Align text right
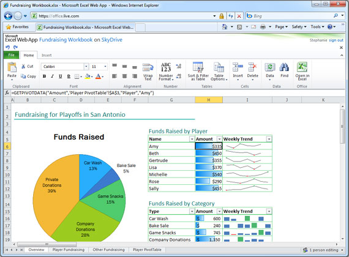Screen dimensions: 349x257 click(135, 76)
